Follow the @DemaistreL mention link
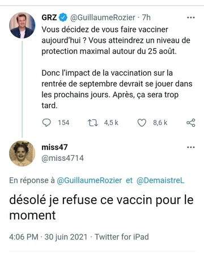204x253 pixels. point(160,180)
